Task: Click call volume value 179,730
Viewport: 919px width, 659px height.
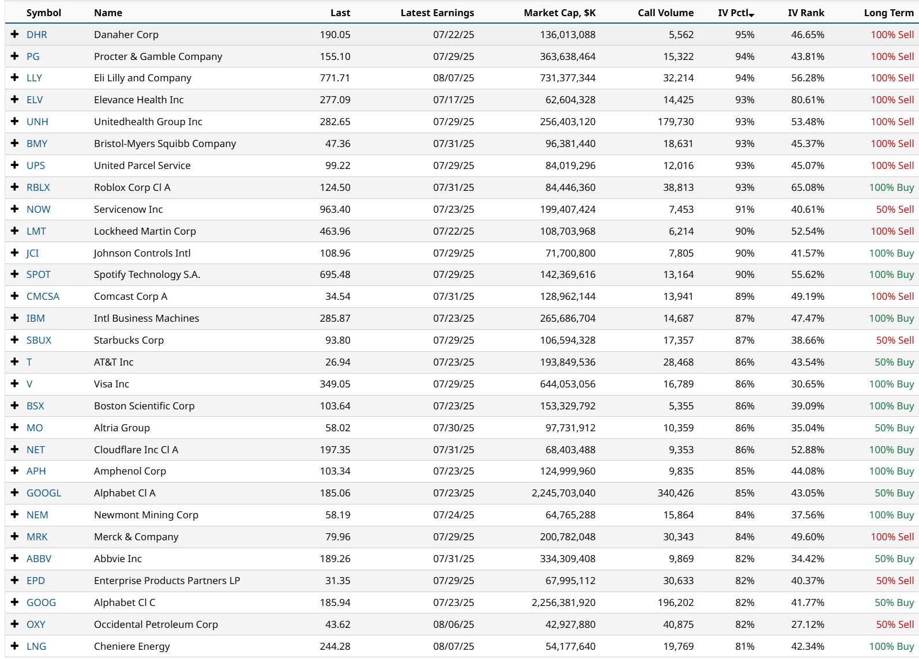Action: [x=676, y=122]
